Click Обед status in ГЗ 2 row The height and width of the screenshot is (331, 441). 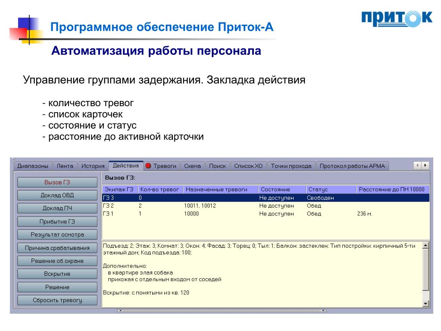click(x=314, y=206)
